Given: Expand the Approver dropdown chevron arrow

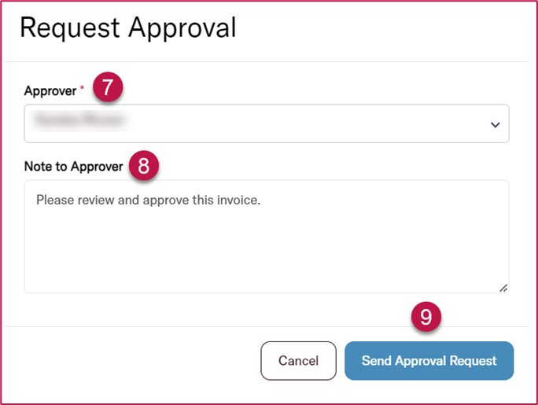Looking at the screenshot, I should coord(495,124).
